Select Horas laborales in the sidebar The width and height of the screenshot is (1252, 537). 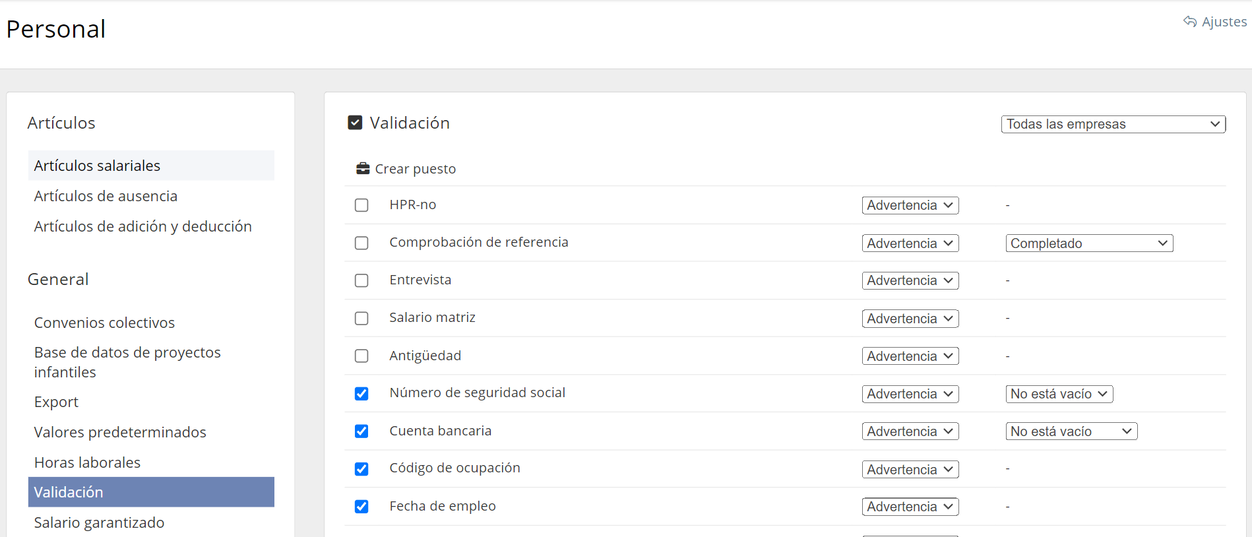87,462
